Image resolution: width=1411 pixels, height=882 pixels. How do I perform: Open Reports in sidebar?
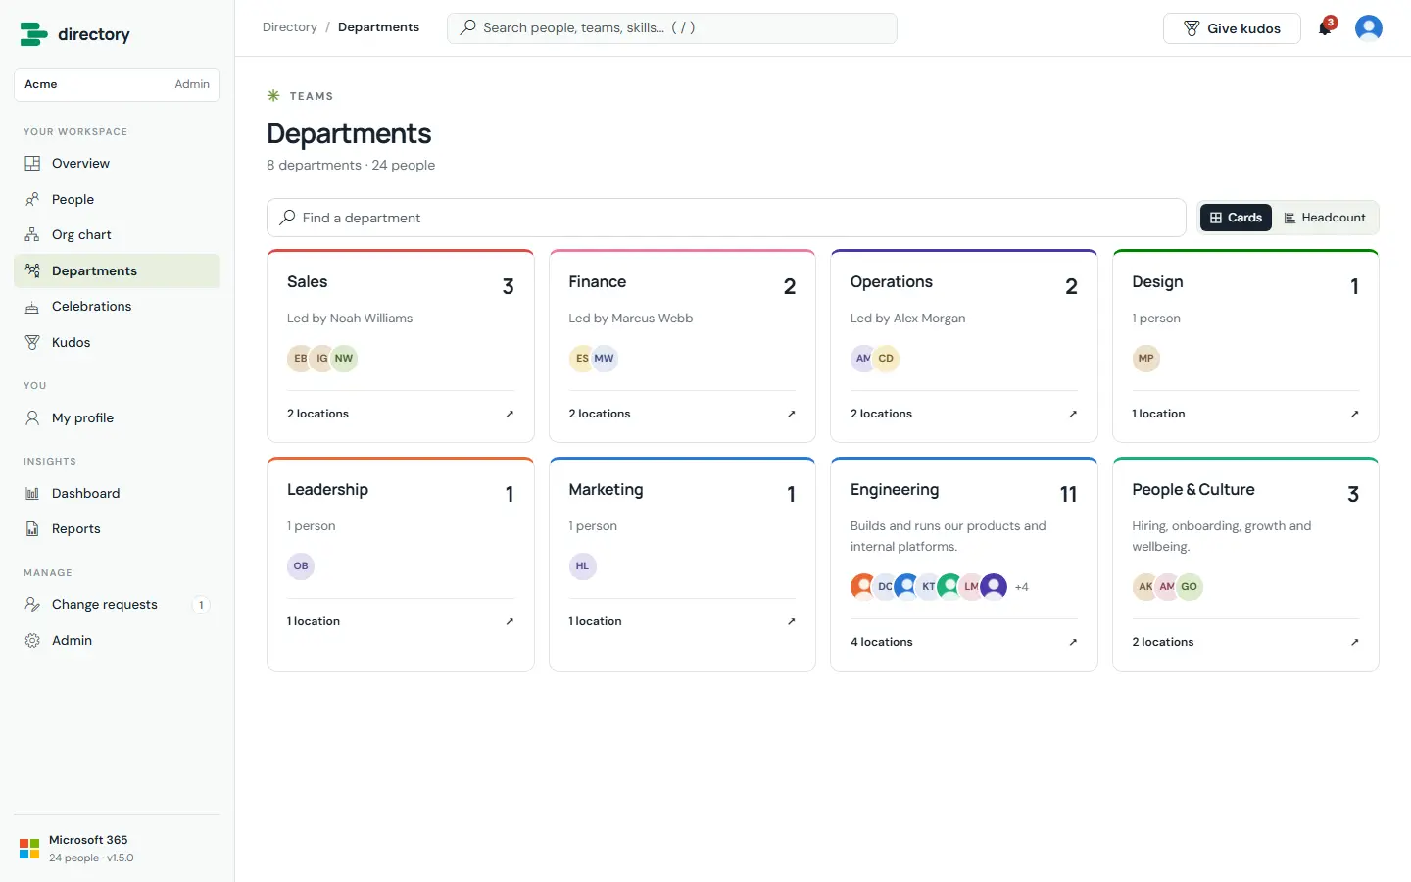[x=117, y=529]
